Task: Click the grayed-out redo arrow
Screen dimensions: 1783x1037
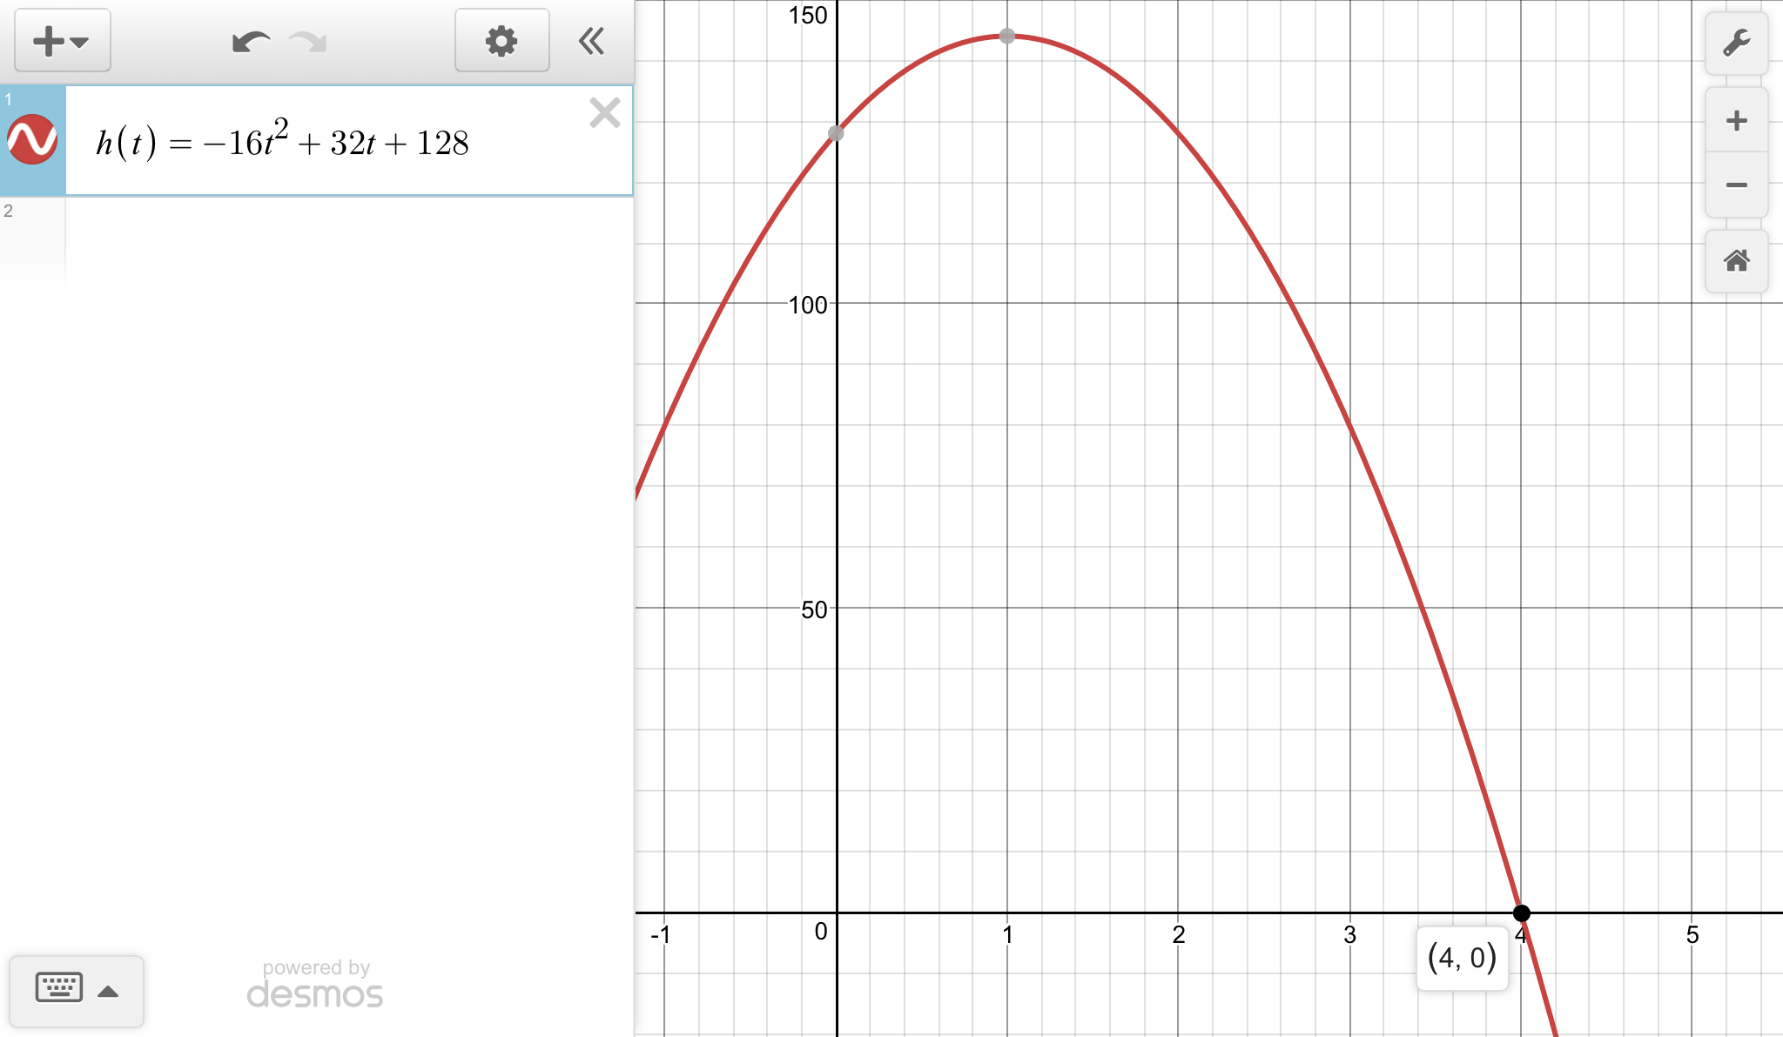Action: pos(307,41)
